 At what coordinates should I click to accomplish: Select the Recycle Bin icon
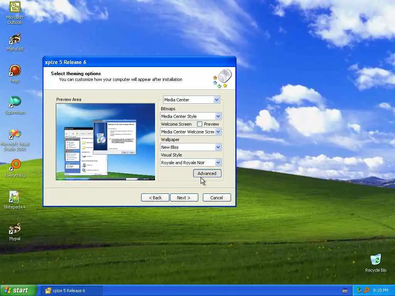point(376,263)
